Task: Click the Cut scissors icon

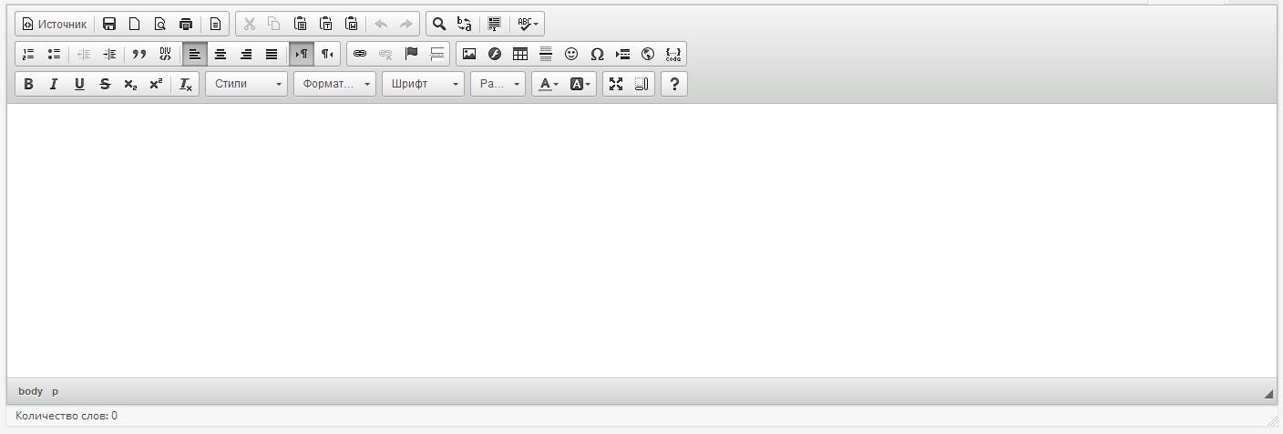Action: pos(249,25)
